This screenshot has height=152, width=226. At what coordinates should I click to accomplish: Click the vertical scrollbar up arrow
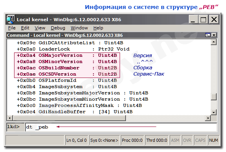pos(213,42)
